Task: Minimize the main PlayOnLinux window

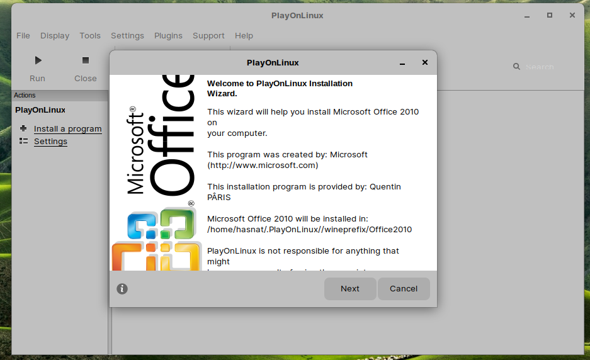Action: point(527,16)
